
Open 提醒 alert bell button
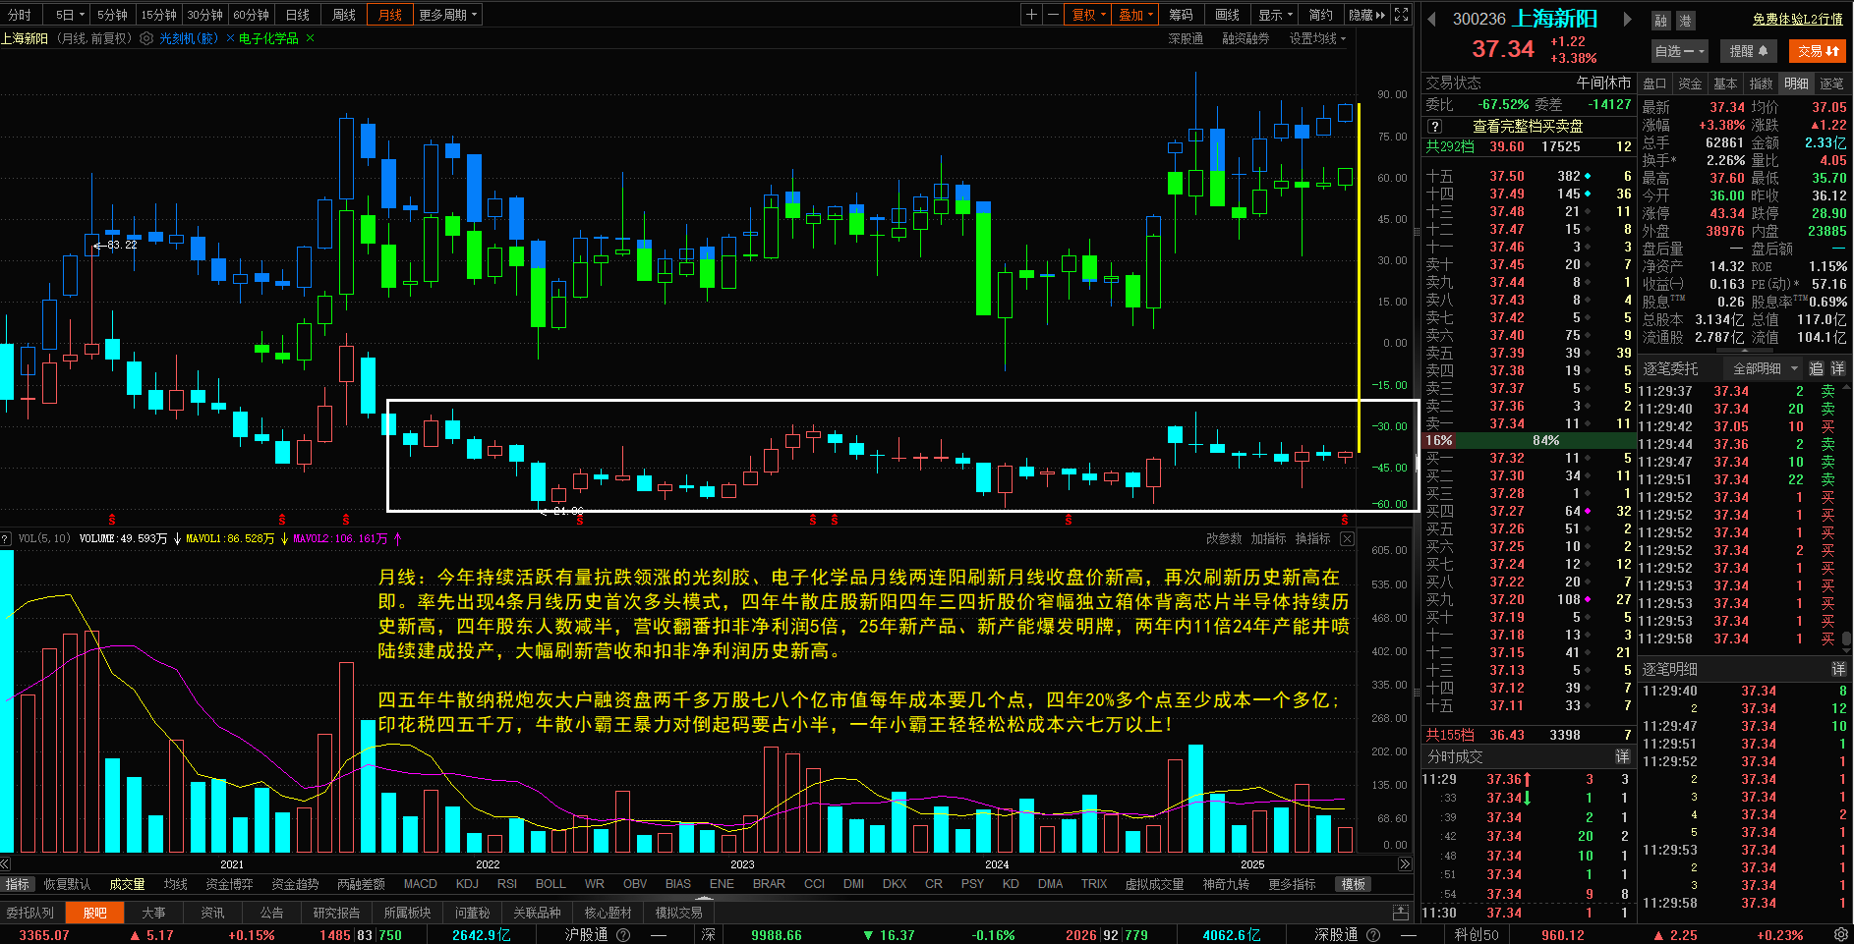click(x=1749, y=51)
